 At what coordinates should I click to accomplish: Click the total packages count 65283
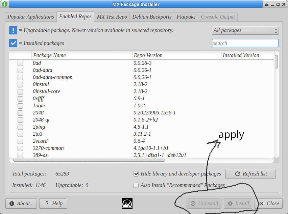62,173
